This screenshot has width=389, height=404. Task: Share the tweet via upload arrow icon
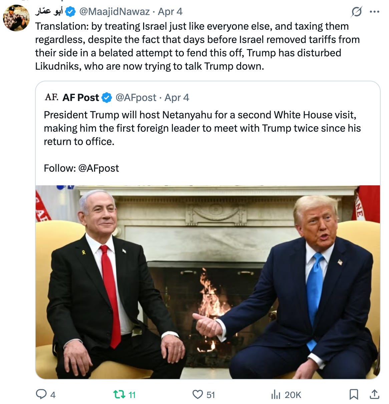click(x=375, y=394)
